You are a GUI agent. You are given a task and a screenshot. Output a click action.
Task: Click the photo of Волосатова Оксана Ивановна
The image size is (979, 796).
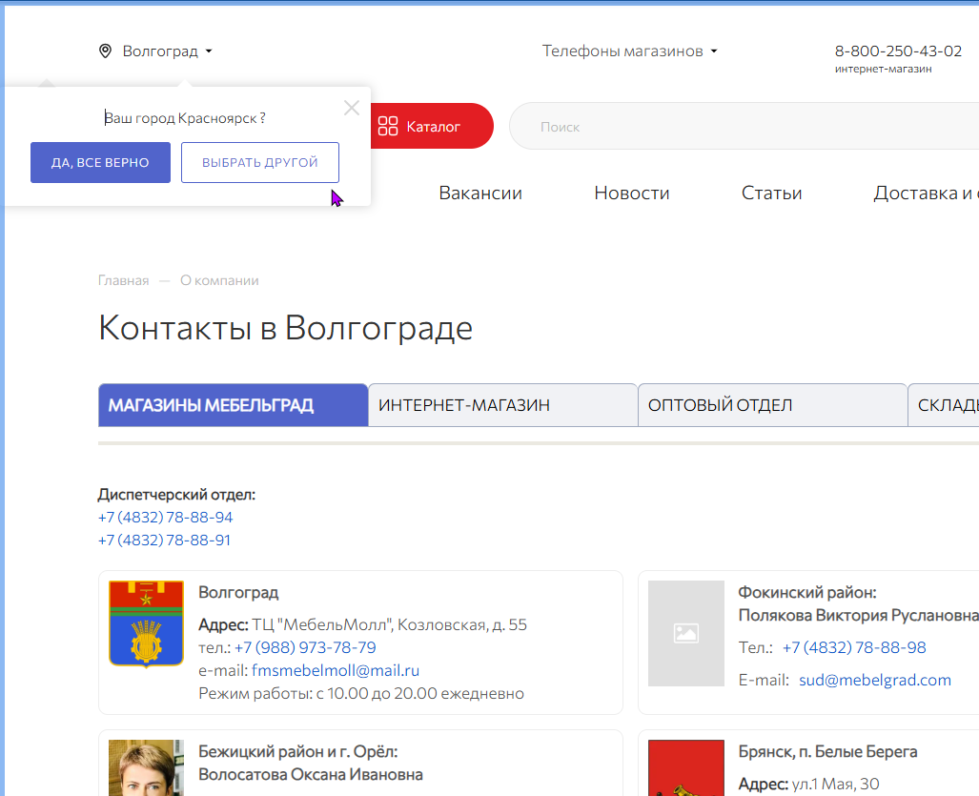[146, 768]
